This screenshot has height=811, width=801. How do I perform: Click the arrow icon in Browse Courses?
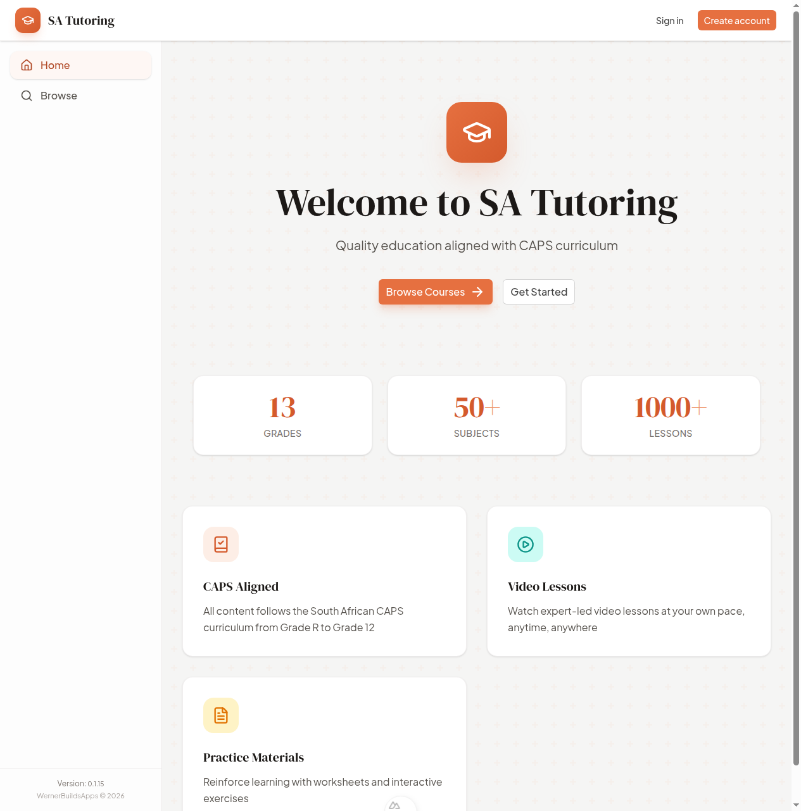coord(477,292)
